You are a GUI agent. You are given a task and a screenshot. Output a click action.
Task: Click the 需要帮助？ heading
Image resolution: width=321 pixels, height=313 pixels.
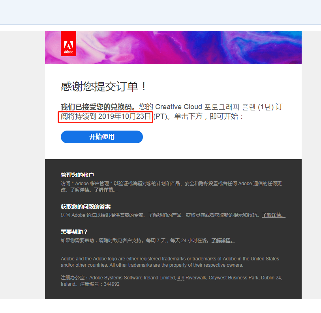(74, 232)
